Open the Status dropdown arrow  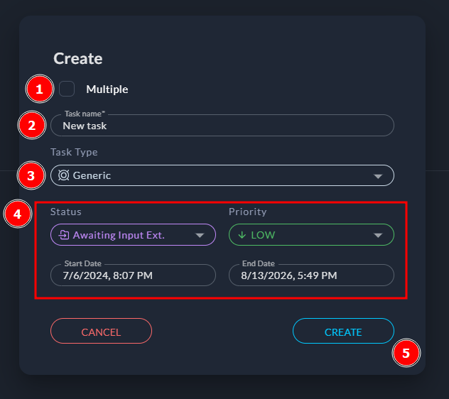coord(200,236)
